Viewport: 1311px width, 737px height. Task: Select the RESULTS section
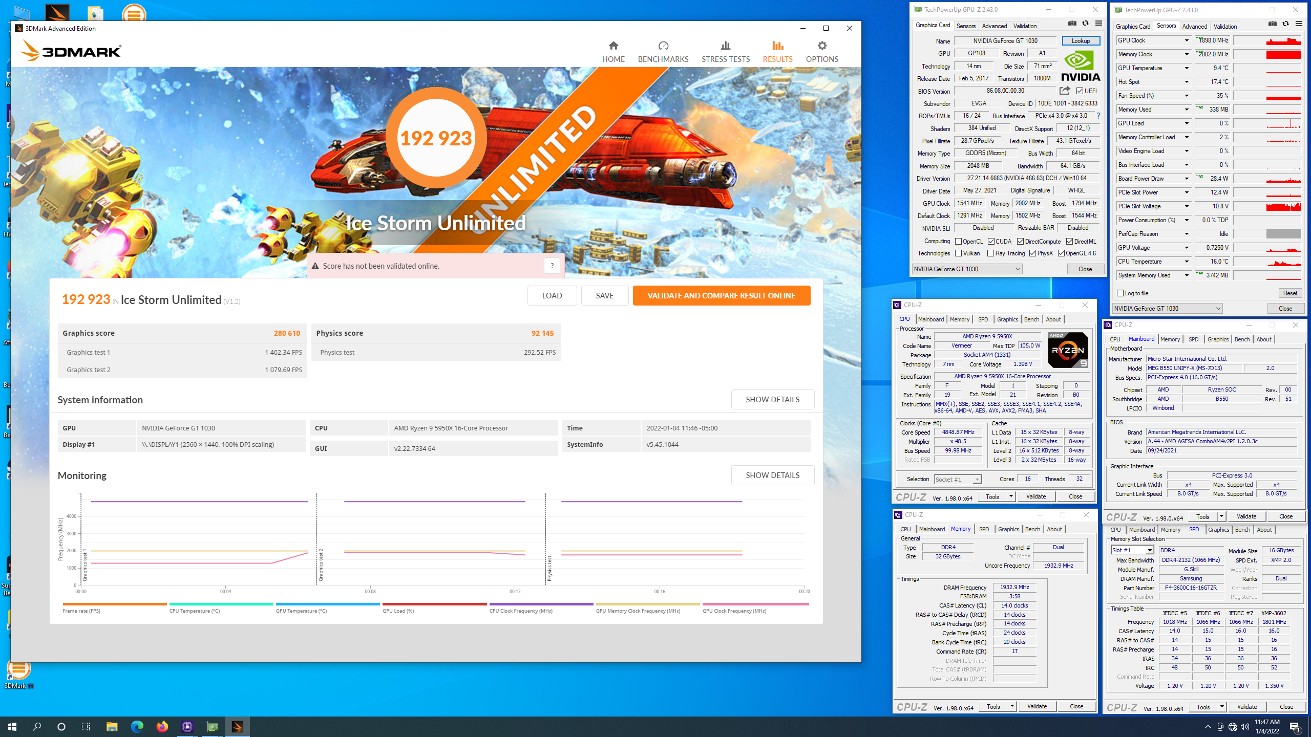pos(777,52)
